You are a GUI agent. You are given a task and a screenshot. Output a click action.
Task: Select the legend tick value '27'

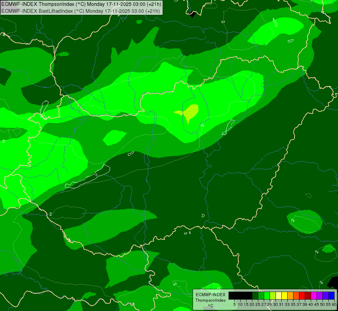264,304
